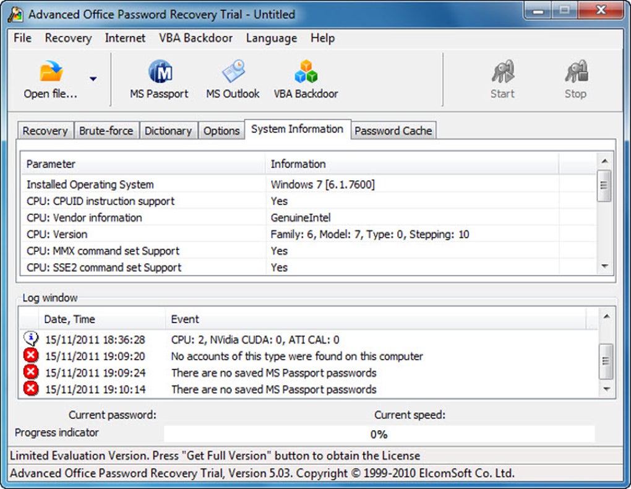Switch to the Password Cache tab
Viewport: 631px width, 489px height.
393,131
